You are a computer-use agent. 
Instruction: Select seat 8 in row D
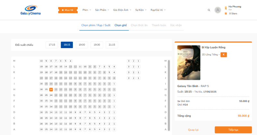tap(80, 112)
